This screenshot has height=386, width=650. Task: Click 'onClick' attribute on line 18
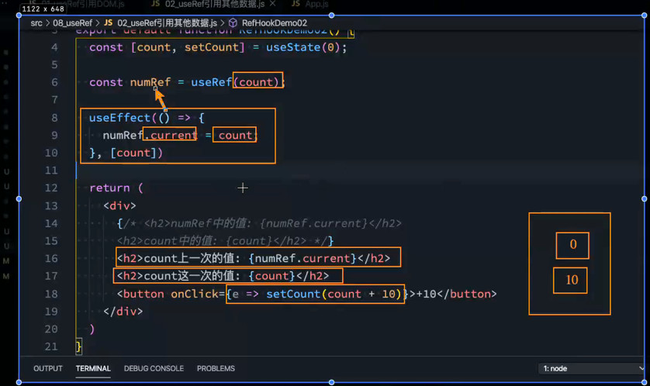(195, 294)
